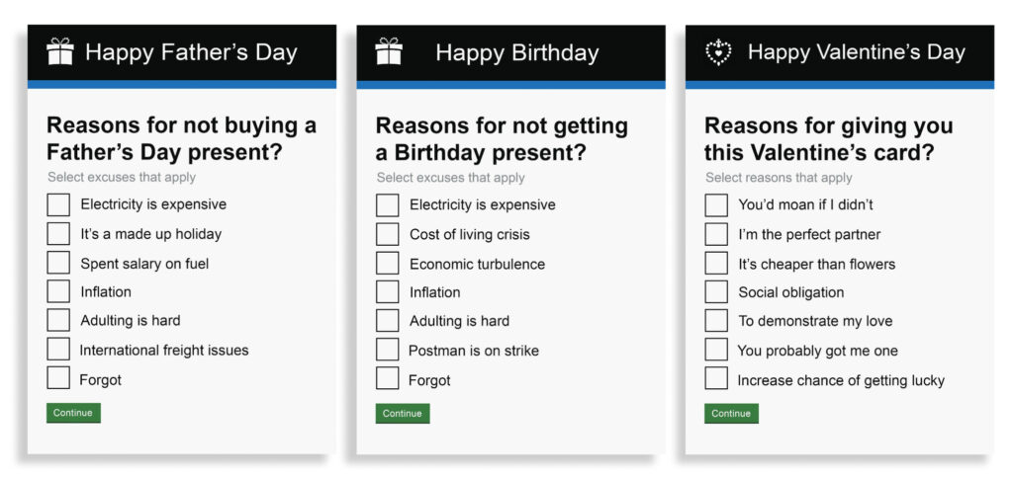
Task: Click the gift icon on Birthday card
Action: coord(389,51)
